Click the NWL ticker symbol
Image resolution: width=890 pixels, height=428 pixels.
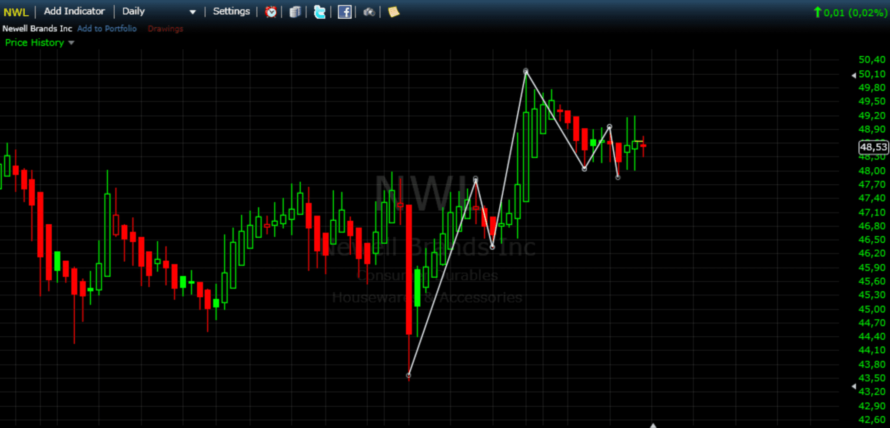[x=16, y=12]
